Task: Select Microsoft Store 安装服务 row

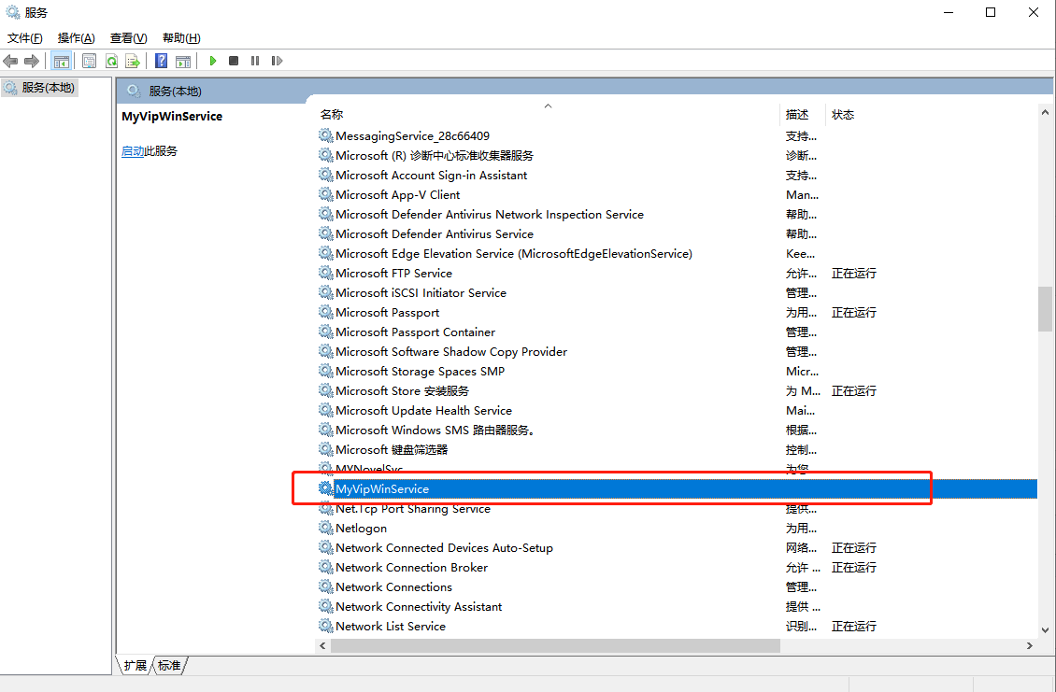Action: (677, 391)
